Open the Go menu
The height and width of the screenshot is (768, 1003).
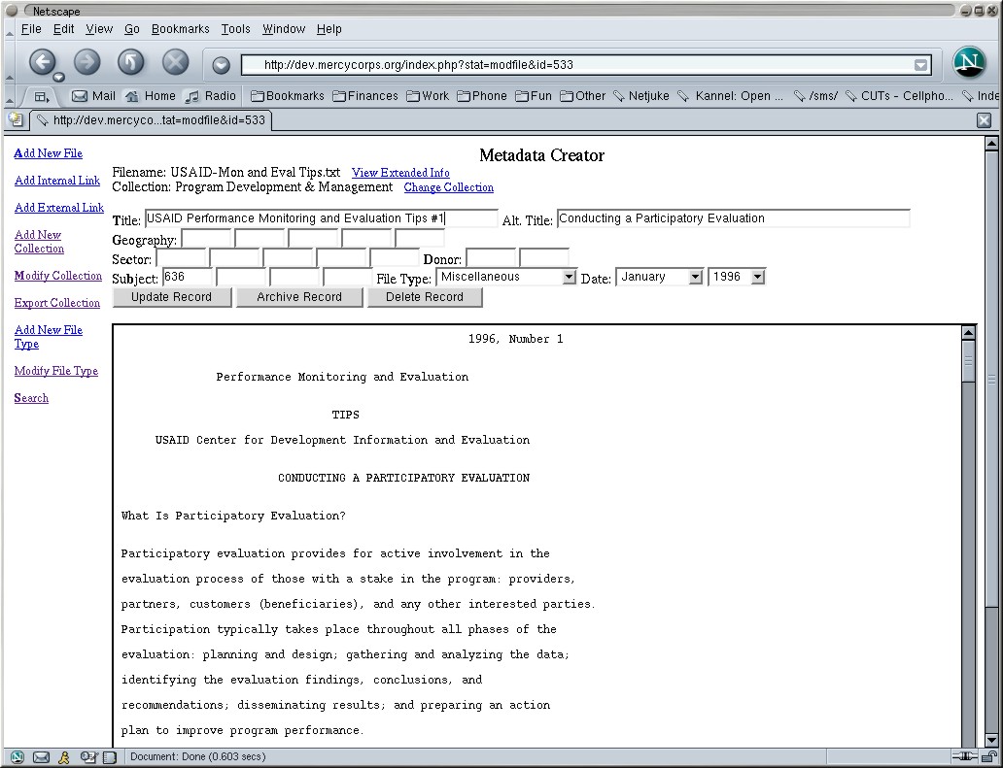click(x=132, y=29)
